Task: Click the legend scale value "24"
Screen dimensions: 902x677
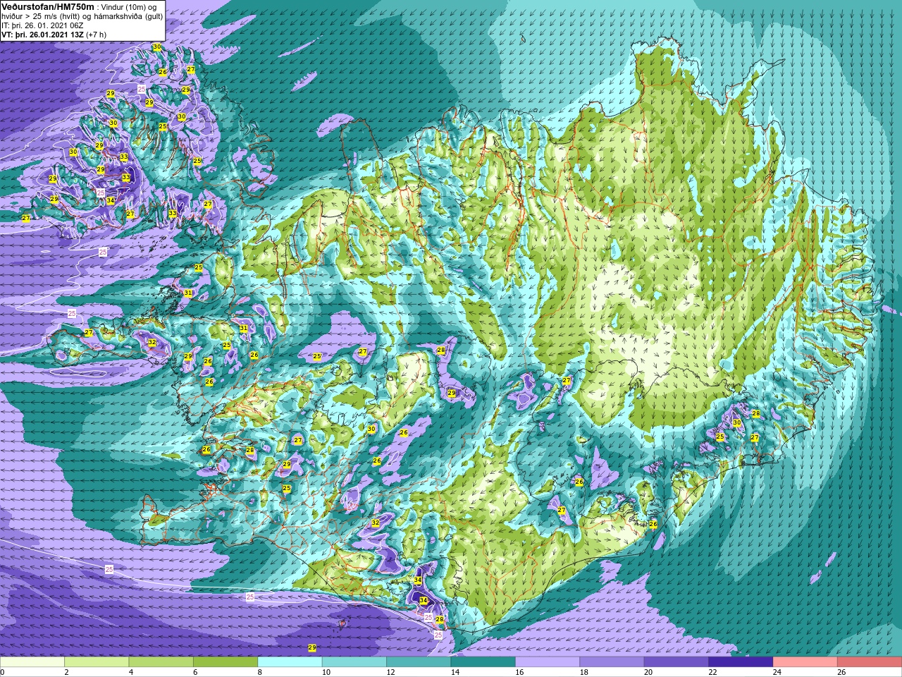Action: tap(777, 672)
